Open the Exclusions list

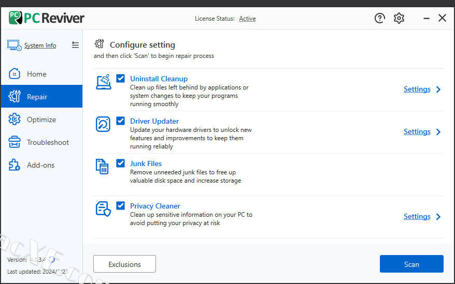tap(124, 264)
